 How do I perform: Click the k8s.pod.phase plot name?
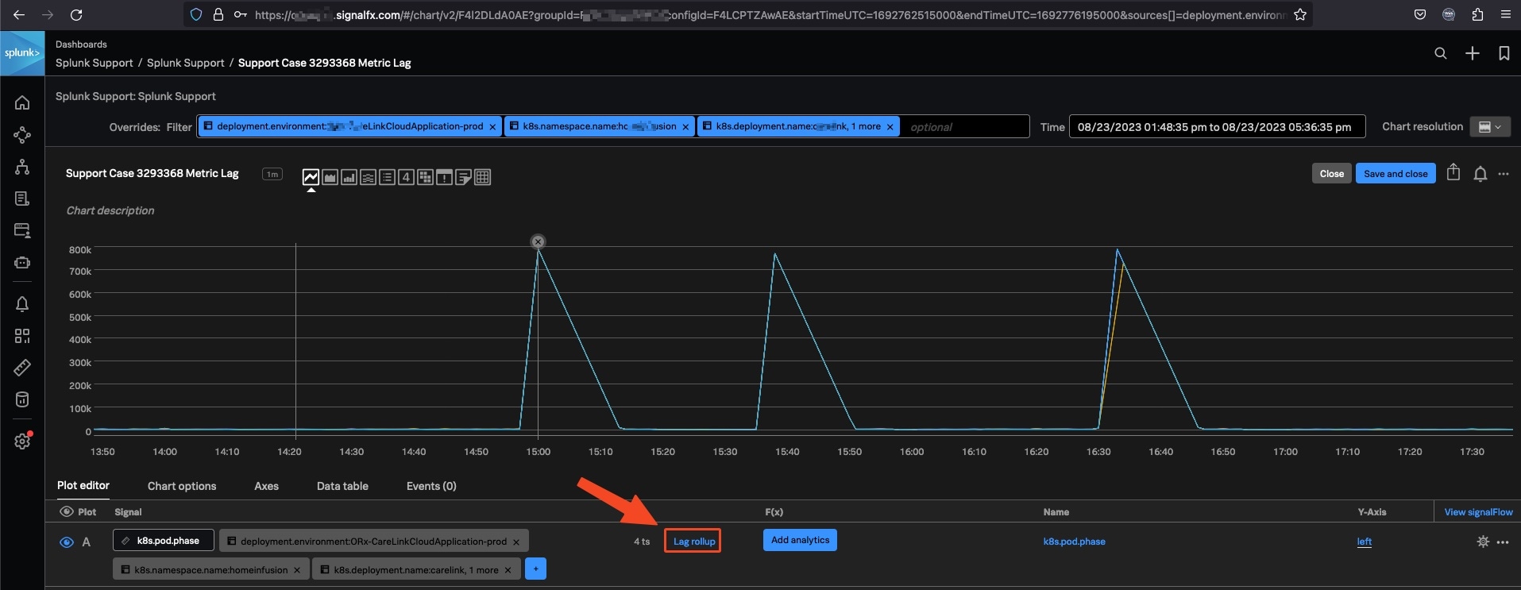pos(1074,542)
